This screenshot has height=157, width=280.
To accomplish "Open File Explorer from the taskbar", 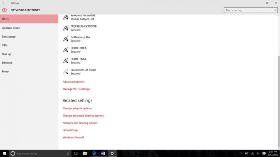I will [x=85, y=154].
